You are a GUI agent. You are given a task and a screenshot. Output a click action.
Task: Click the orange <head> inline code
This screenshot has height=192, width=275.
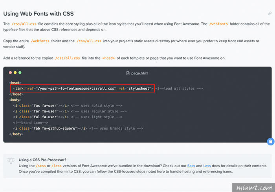pos(108,58)
